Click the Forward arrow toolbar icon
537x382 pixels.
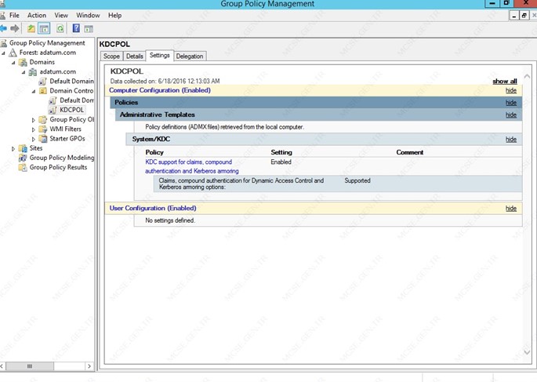point(15,28)
